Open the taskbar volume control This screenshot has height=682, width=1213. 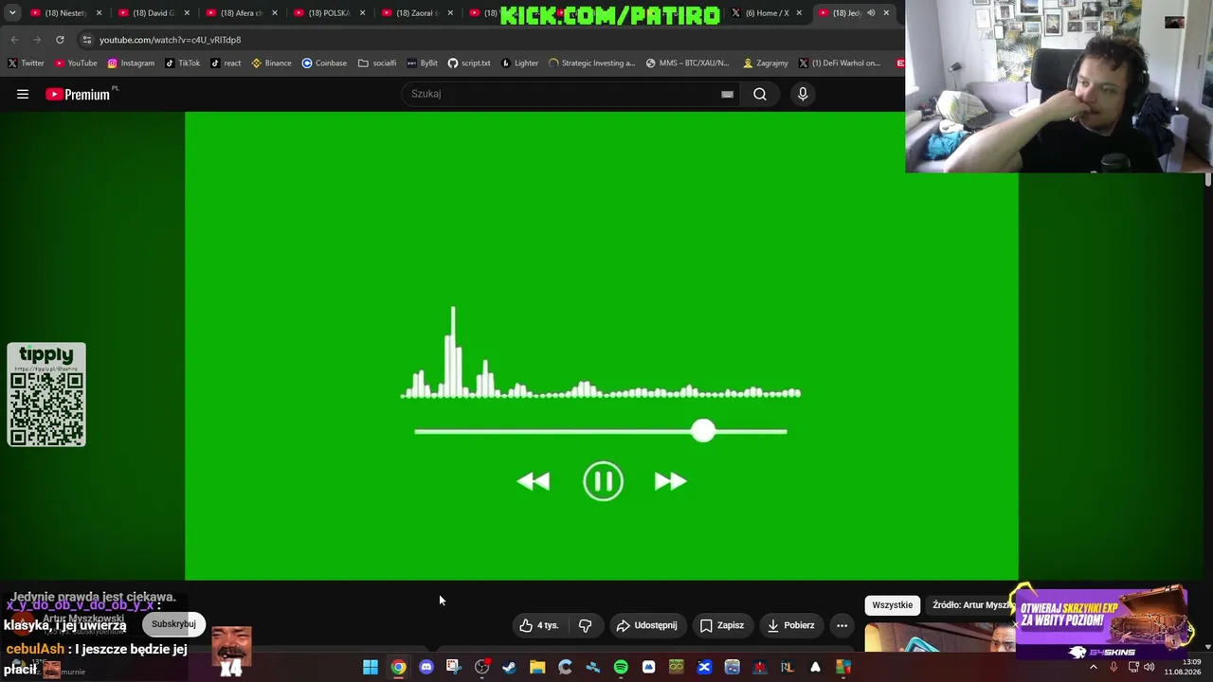tap(1149, 667)
